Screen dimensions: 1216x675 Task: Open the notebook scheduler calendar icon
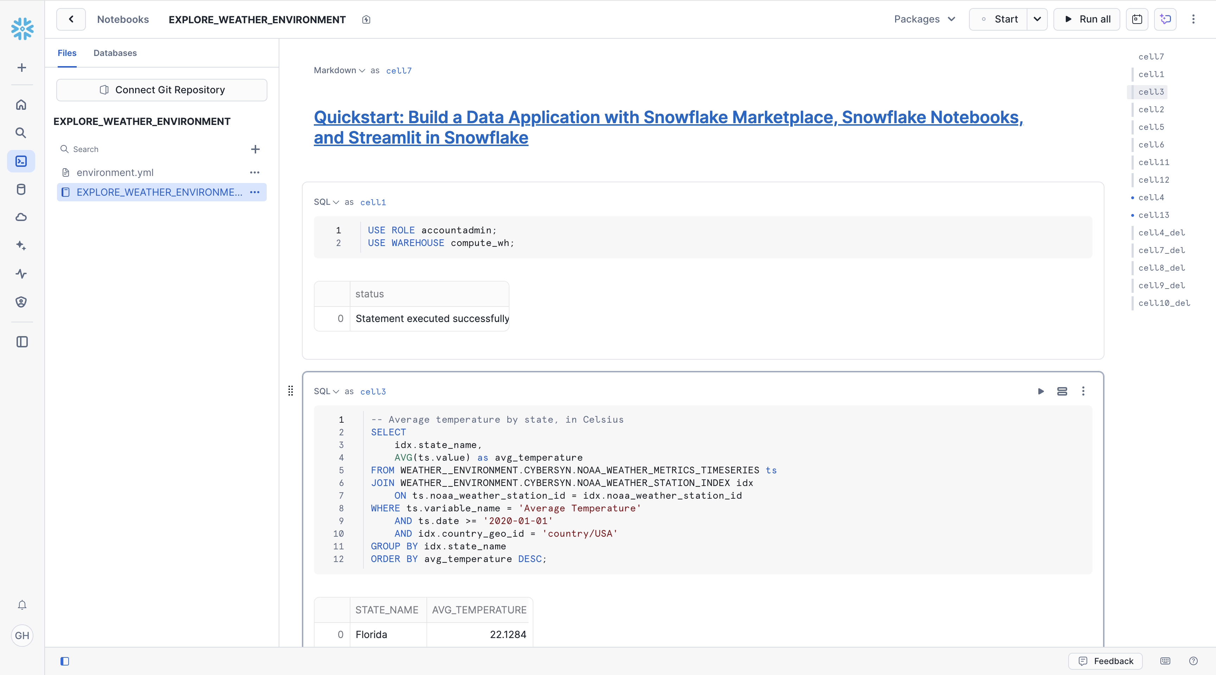[x=1137, y=19]
